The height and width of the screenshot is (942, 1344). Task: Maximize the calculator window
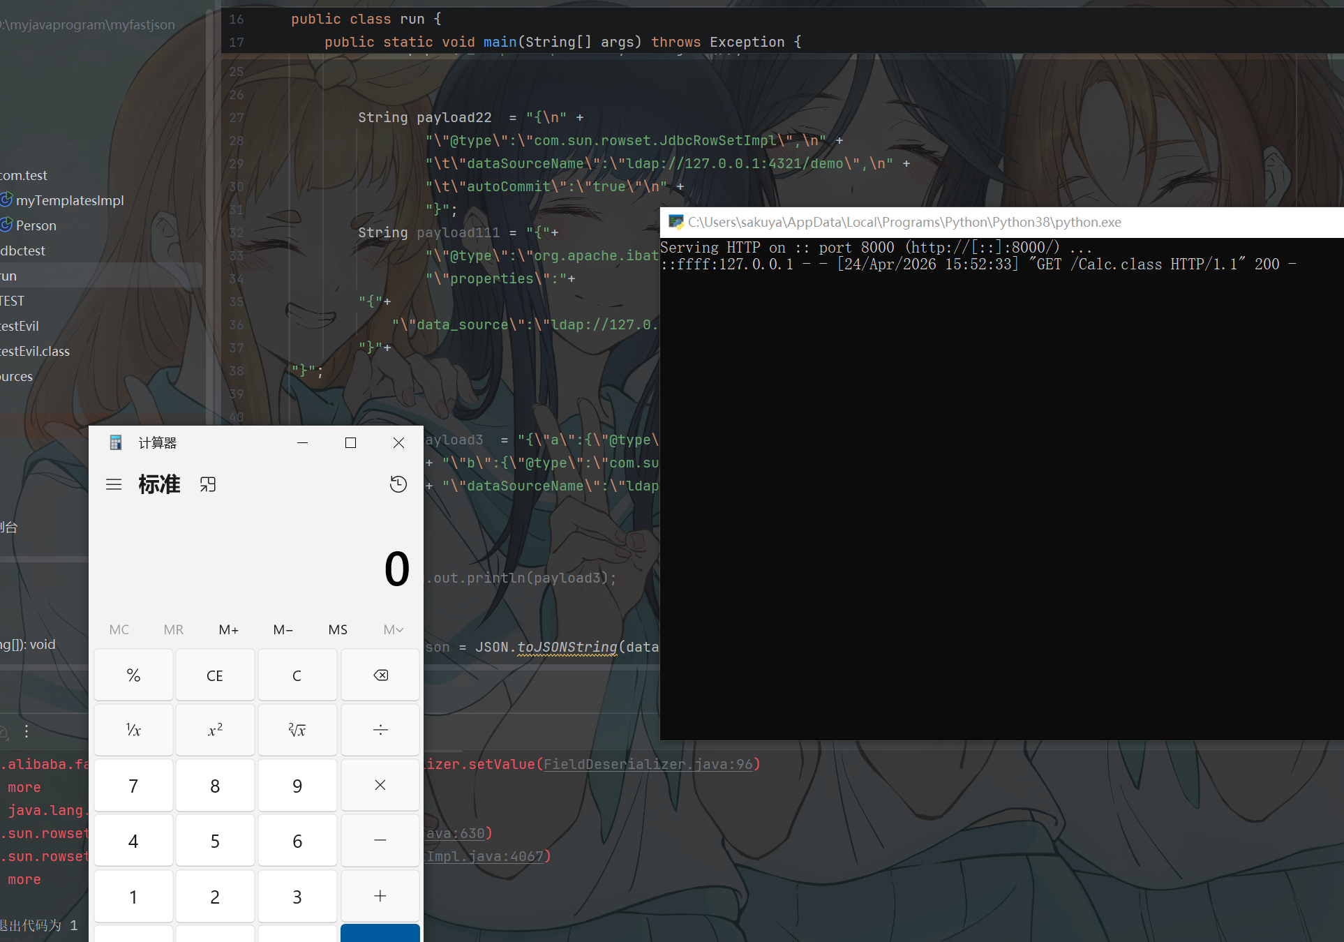[x=350, y=442]
